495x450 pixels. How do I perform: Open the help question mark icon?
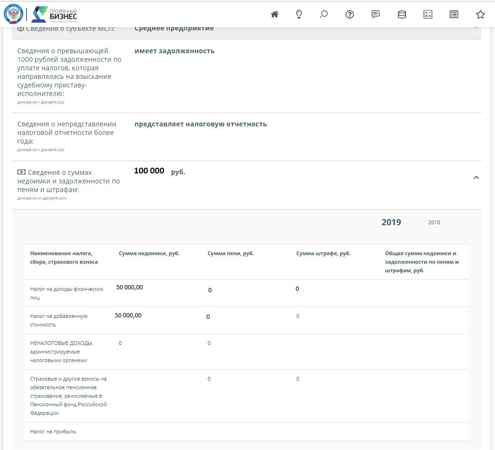(350, 14)
